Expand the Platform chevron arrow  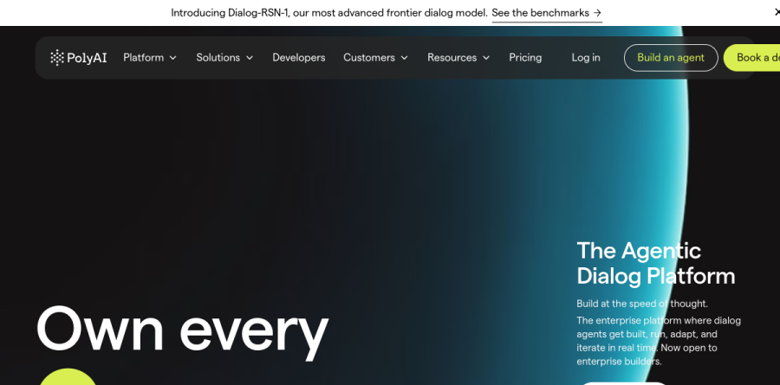[x=173, y=58]
